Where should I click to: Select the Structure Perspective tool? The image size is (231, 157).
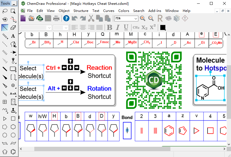tap(5, 19)
